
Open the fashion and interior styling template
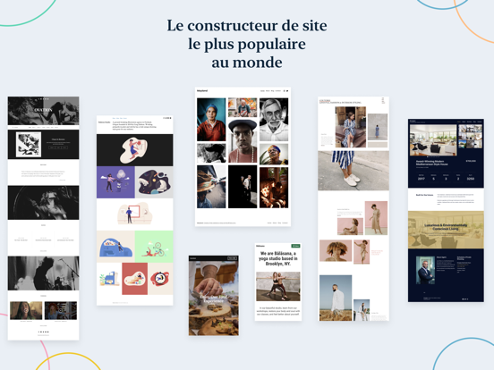point(353,209)
